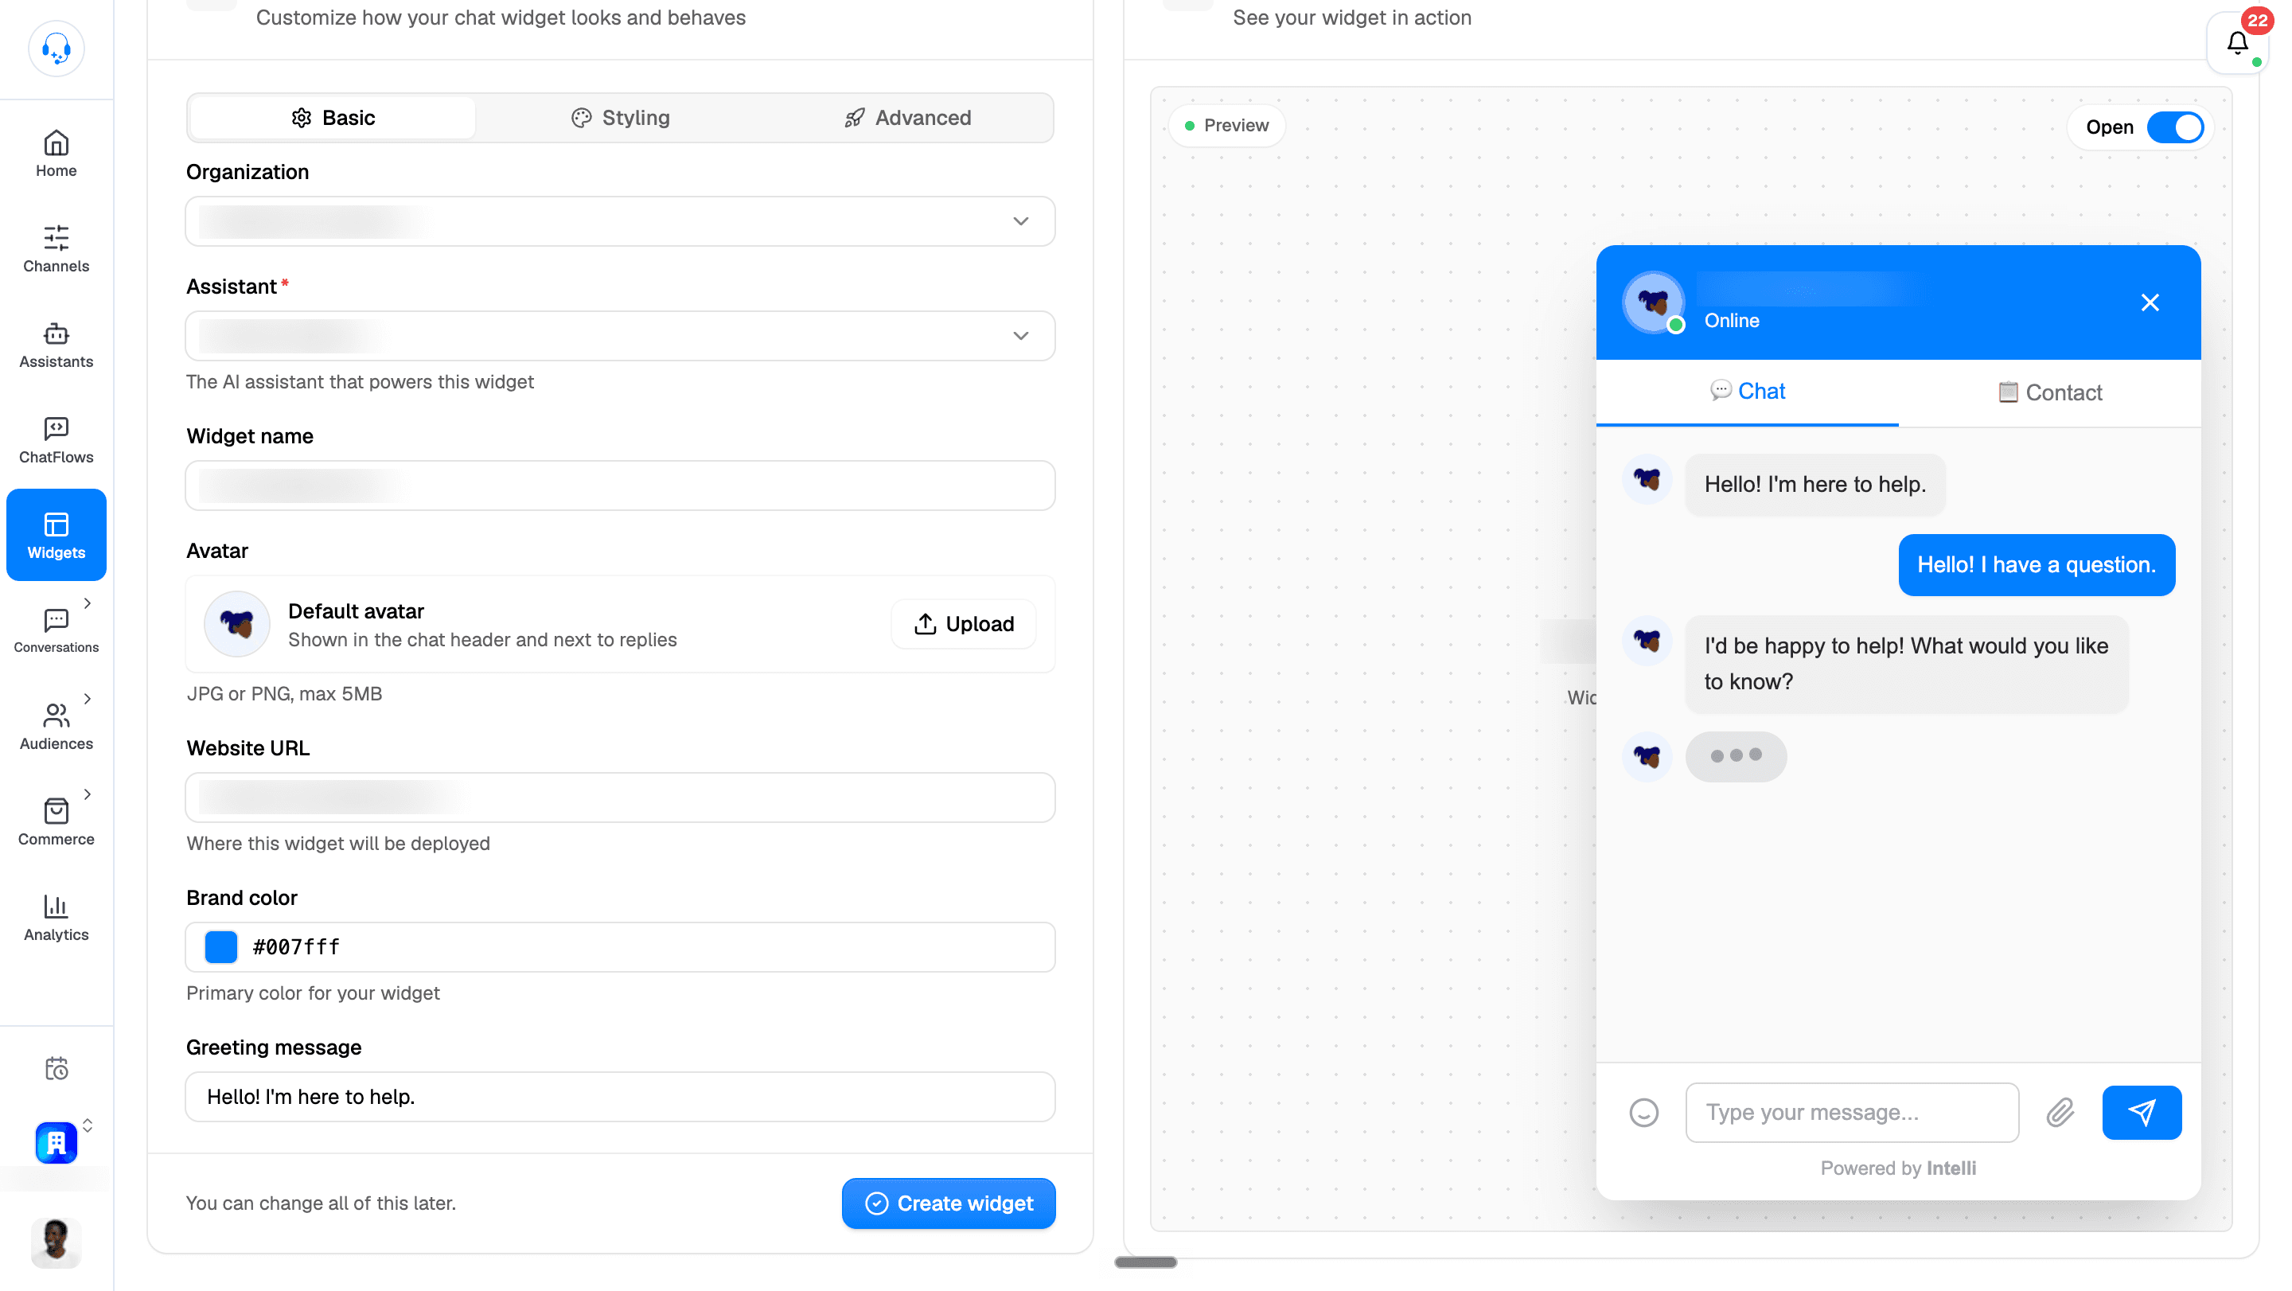
Task: Click the Website URL input field
Action: click(x=620, y=798)
